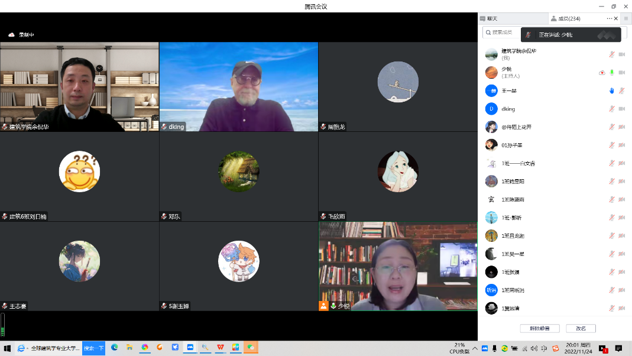Click the camera icon next to dking

[621, 109]
